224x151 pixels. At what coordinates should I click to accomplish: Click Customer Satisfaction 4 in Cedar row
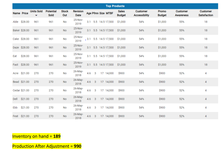click(x=206, y=90)
